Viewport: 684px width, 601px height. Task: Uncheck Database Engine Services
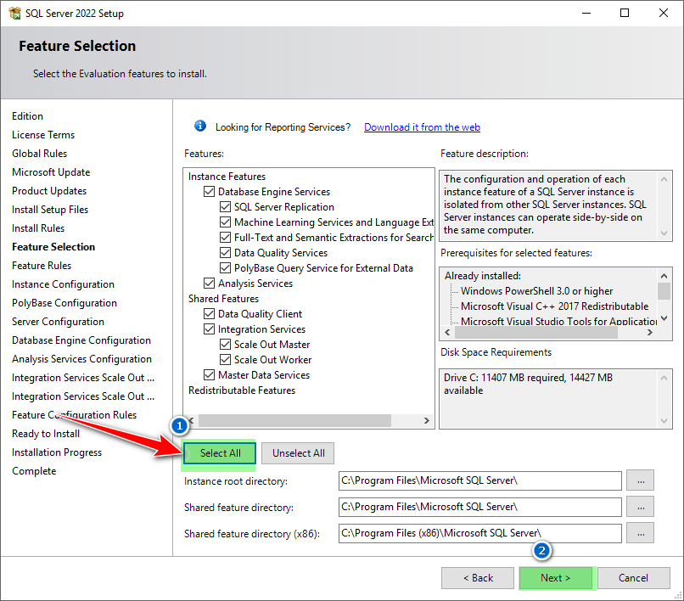pyautogui.click(x=209, y=191)
